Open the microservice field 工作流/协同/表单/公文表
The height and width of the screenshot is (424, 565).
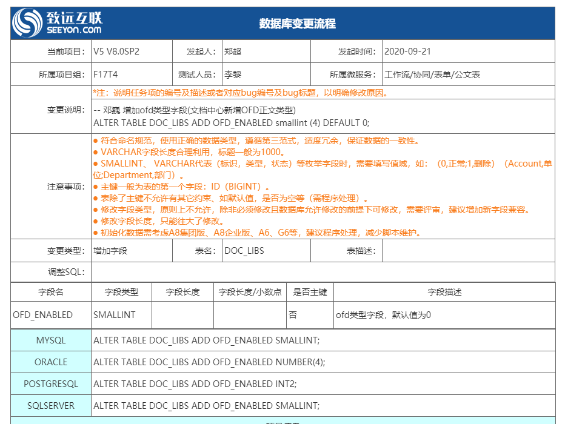tap(468, 75)
